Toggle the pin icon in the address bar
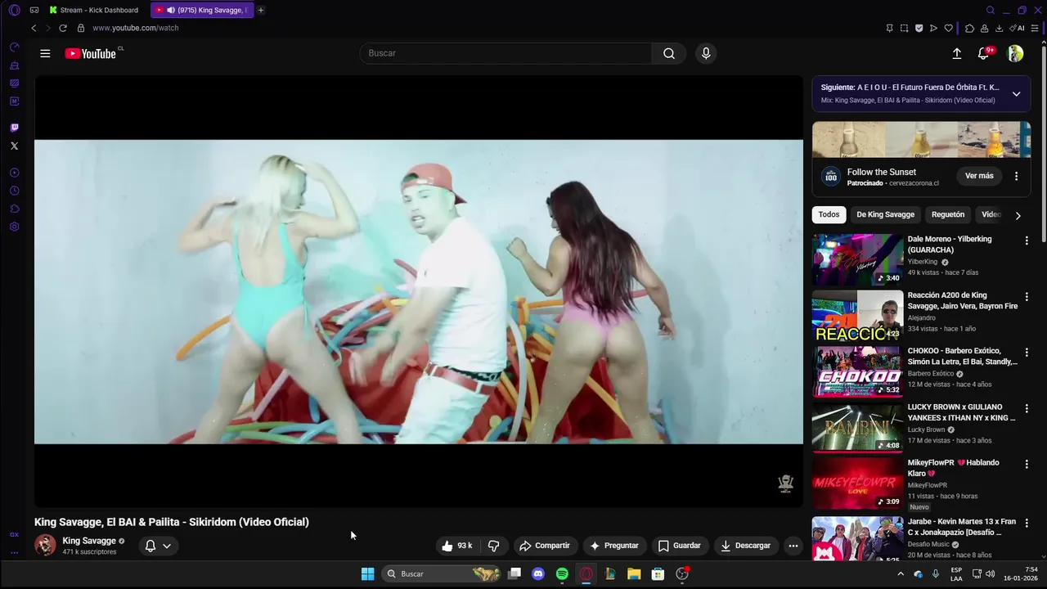 (889, 28)
